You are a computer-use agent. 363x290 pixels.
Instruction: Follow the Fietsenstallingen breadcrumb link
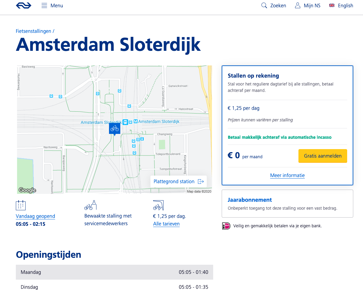tap(33, 31)
